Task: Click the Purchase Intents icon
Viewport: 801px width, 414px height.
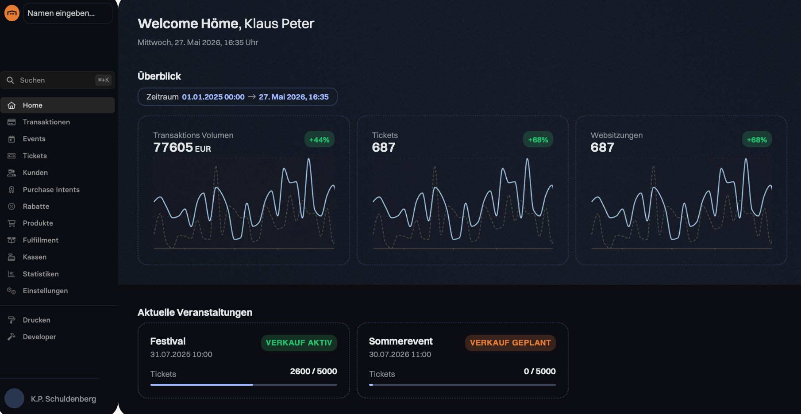Action: click(x=12, y=189)
